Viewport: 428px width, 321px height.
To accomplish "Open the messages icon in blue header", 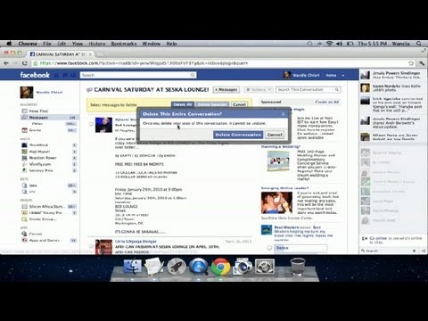I will [x=66, y=75].
